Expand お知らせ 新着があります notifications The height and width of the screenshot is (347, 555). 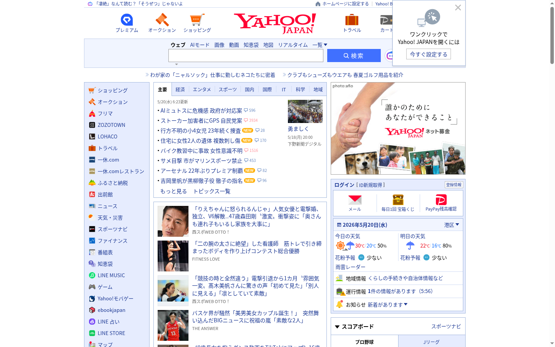(387, 305)
